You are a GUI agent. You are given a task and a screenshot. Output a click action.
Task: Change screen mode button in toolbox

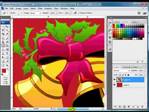(x=5, y=83)
